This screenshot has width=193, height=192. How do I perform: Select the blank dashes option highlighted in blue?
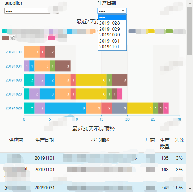click(x=112, y=17)
